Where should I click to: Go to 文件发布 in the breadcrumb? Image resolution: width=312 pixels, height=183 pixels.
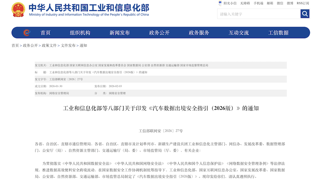click(x=68, y=46)
